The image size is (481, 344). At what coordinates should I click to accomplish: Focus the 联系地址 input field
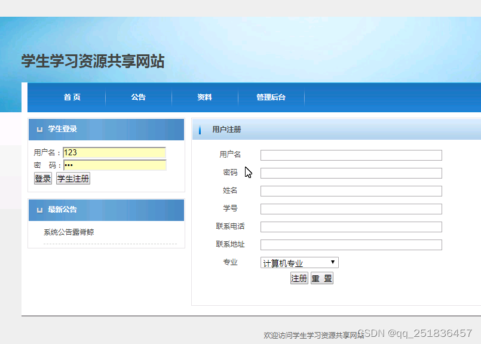pyautogui.click(x=351, y=245)
